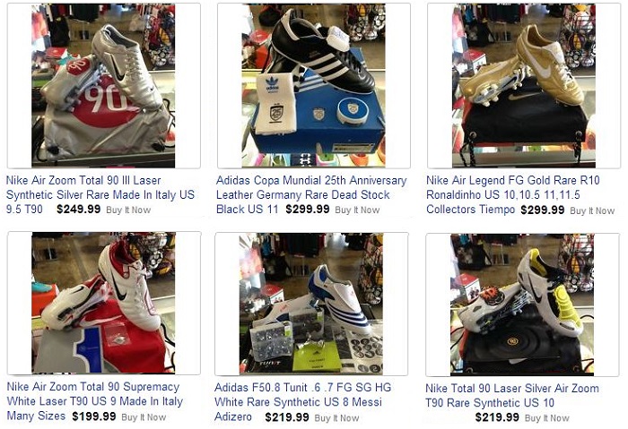Click the Nike Air Legend FG Gold title
This screenshot has width=628, height=429.
513,194
